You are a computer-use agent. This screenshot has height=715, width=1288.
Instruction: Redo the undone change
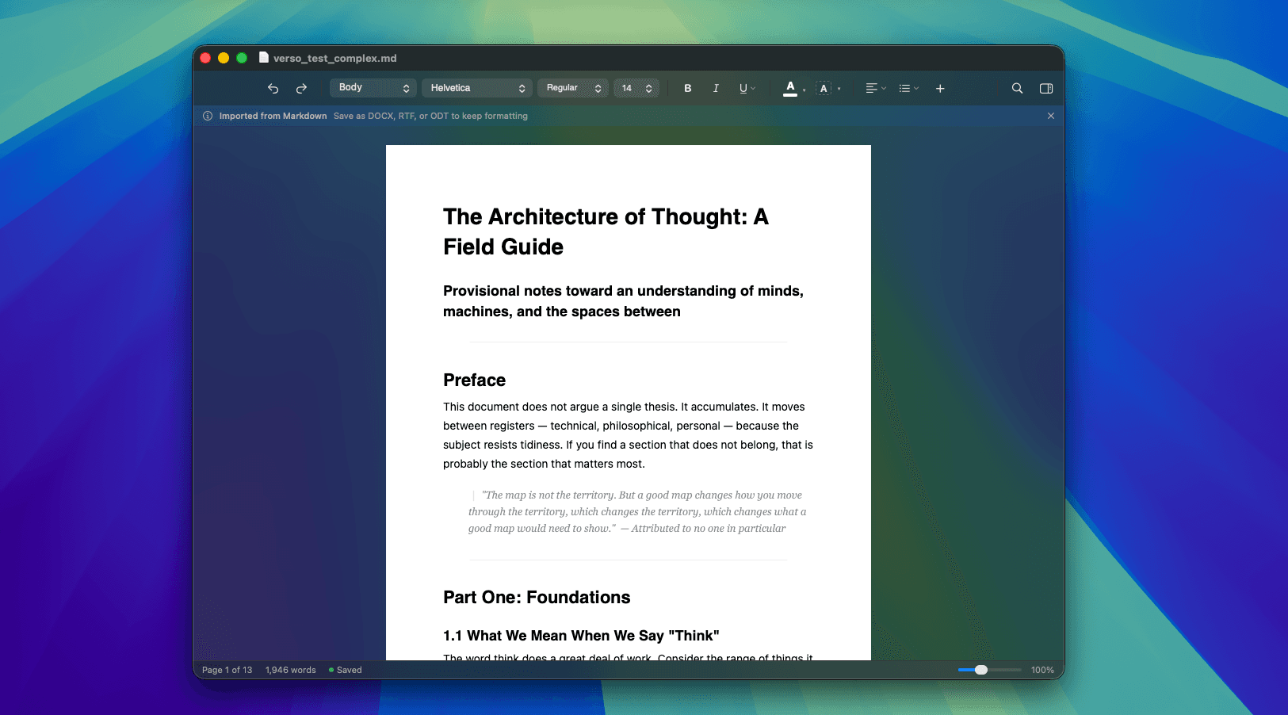(302, 88)
